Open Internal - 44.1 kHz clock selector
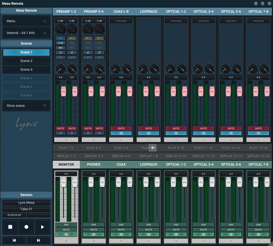The height and width of the screenshot is (246, 273). (26, 33)
